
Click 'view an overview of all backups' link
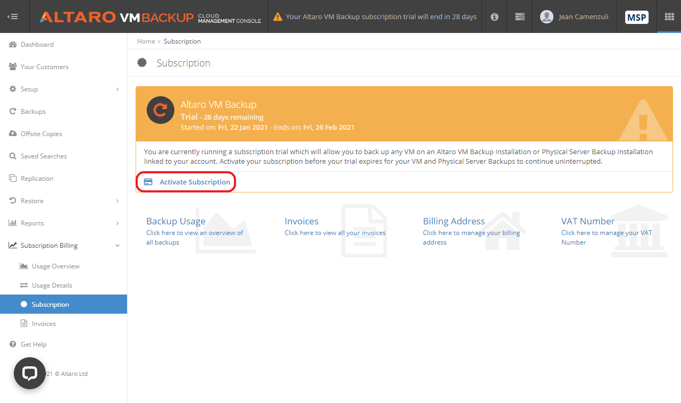[x=195, y=238]
